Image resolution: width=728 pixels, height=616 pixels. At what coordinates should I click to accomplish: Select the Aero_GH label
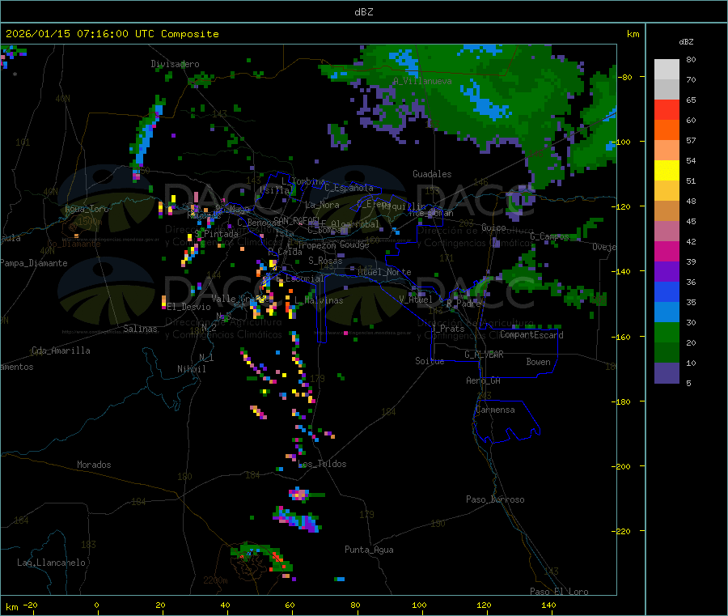point(483,381)
